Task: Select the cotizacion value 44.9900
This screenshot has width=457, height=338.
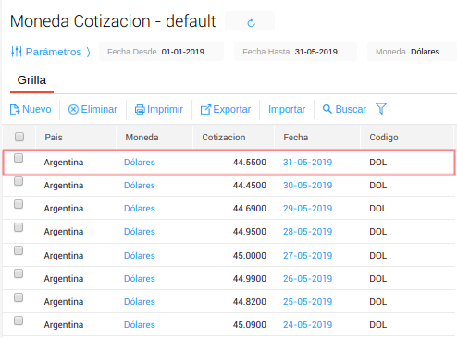Action: pyautogui.click(x=250, y=279)
